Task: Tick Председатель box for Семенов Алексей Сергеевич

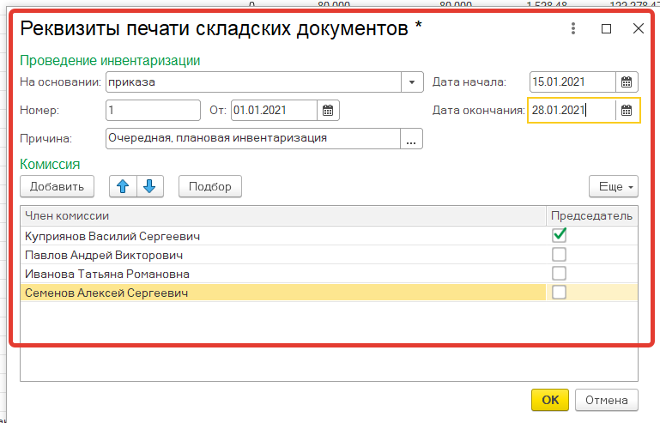Action: (559, 293)
